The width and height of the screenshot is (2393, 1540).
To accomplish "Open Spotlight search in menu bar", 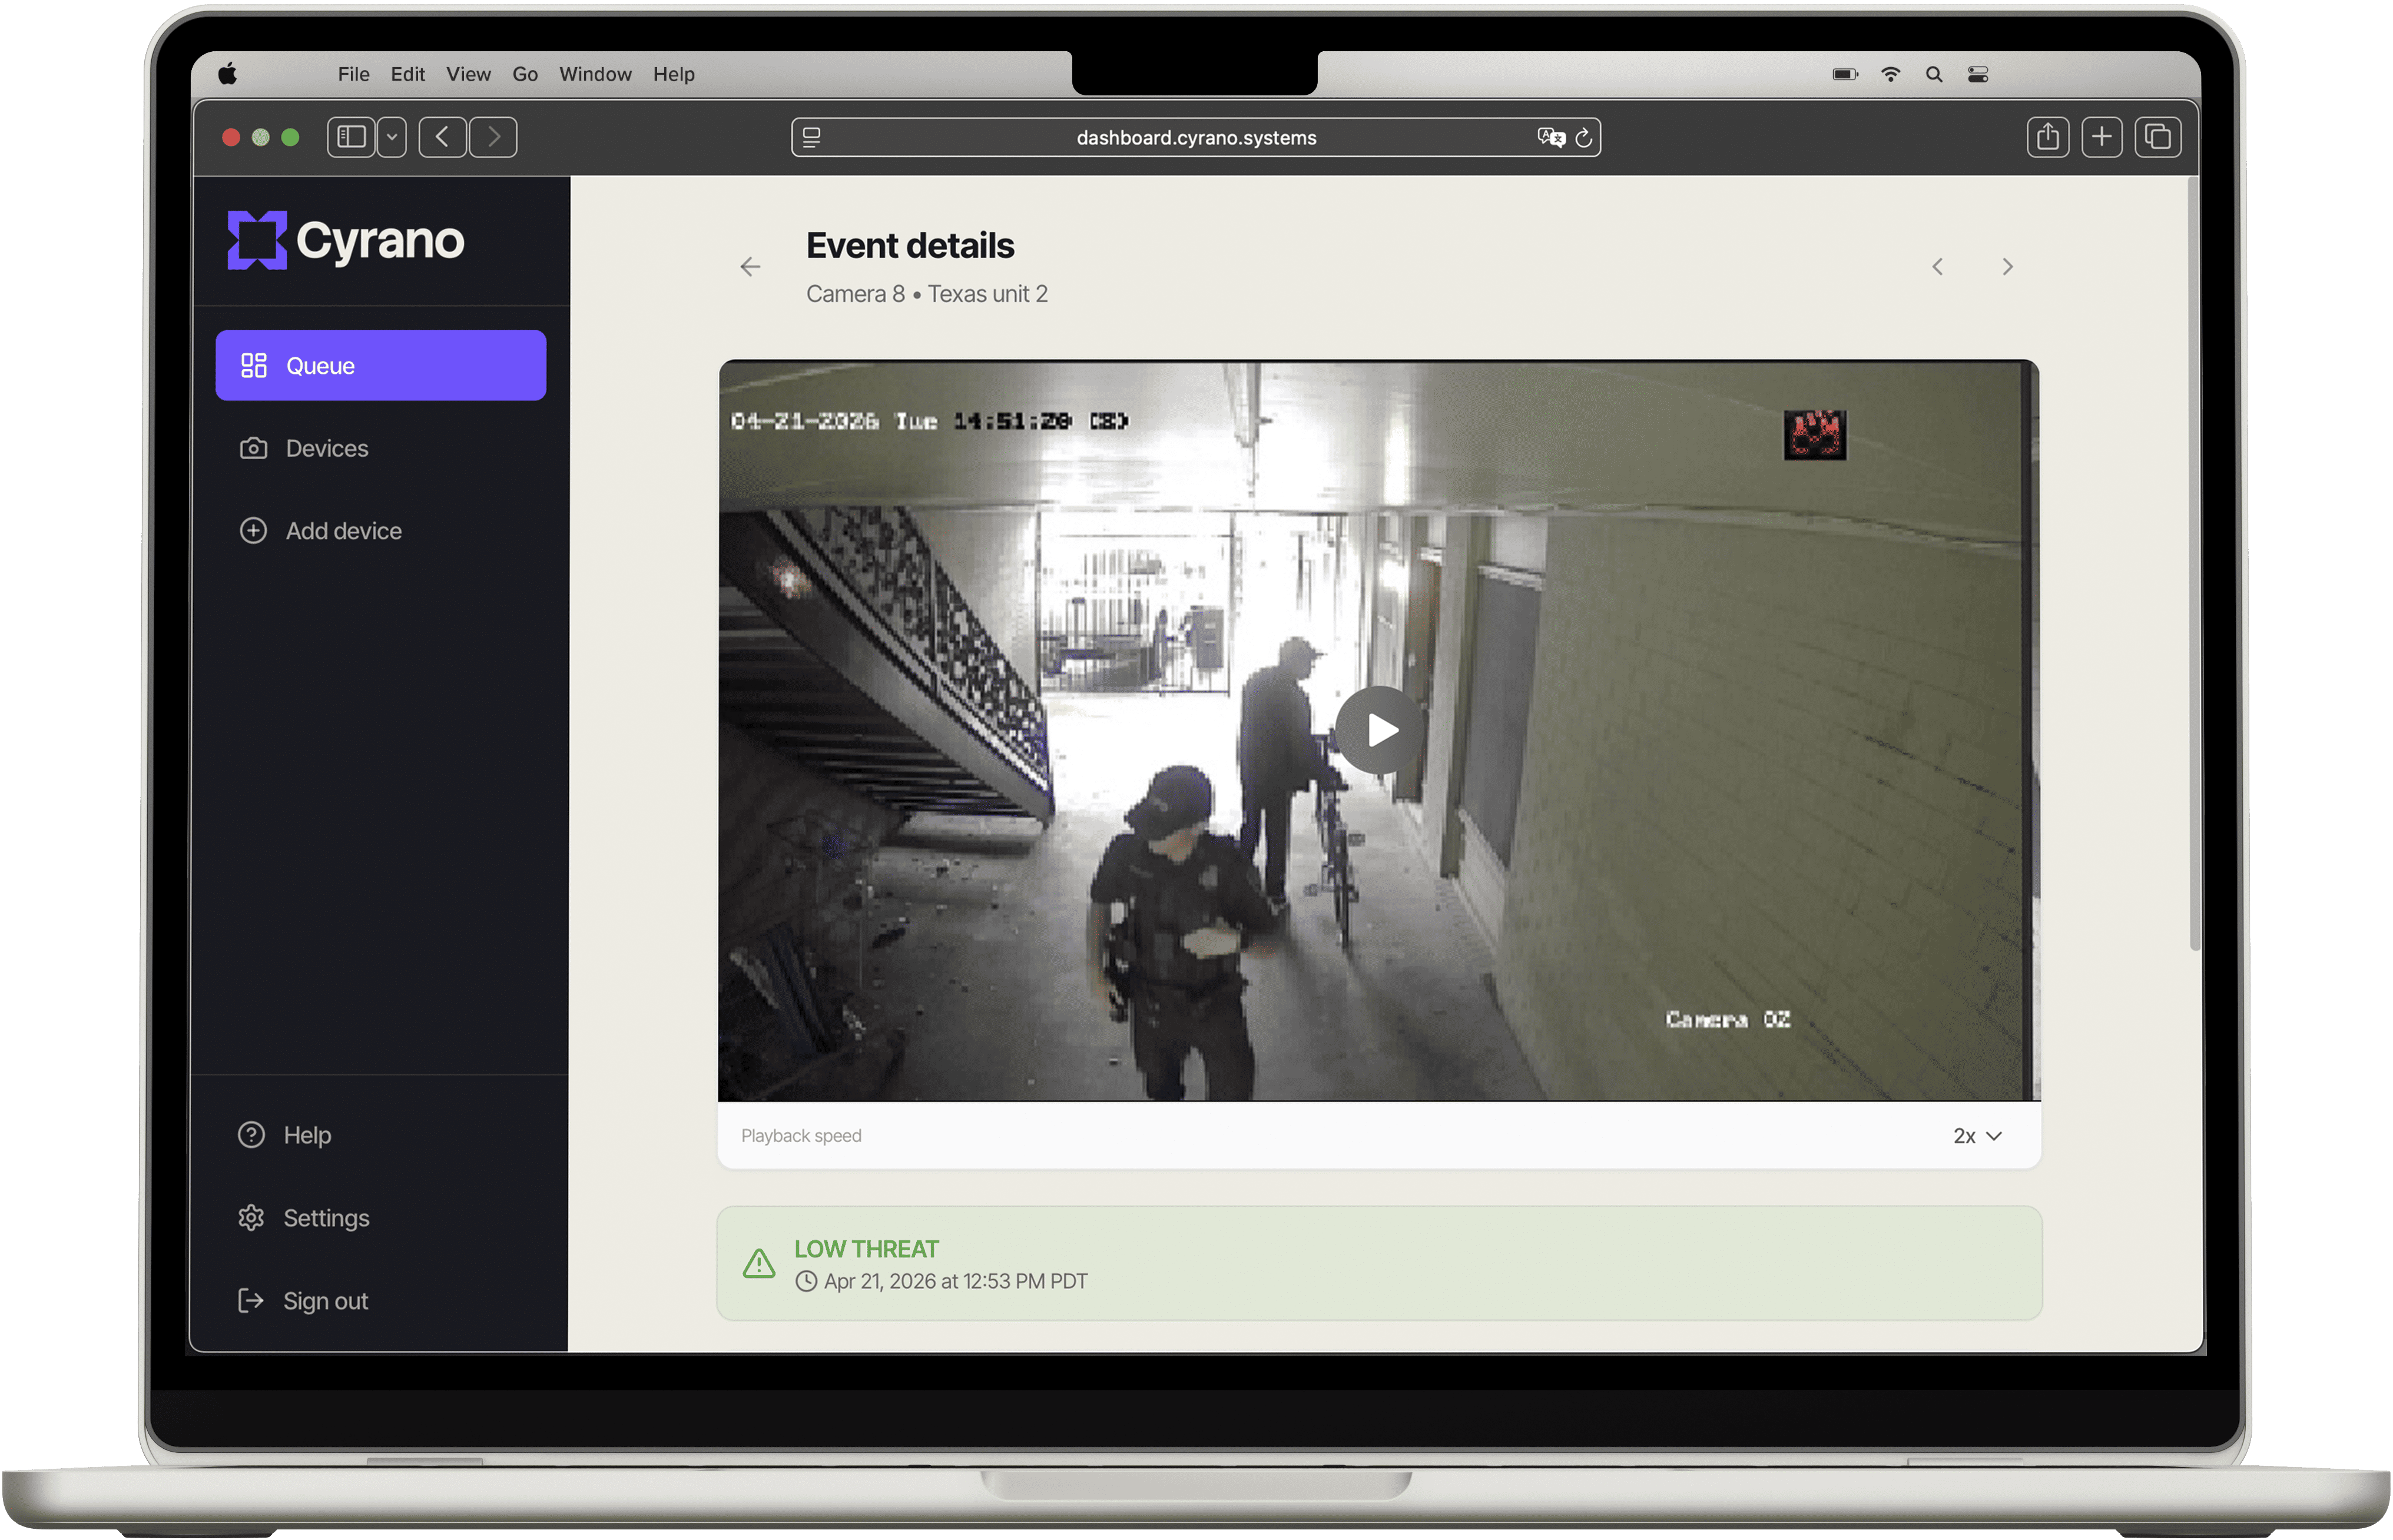I will click(1935, 74).
